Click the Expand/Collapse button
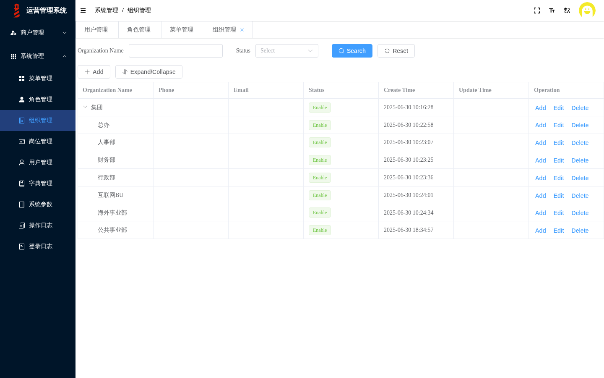Screen dimensions: 604x378 [149, 72]
